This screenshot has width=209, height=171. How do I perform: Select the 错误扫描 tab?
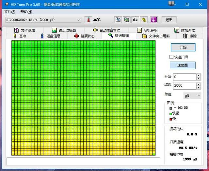point(119,36)
